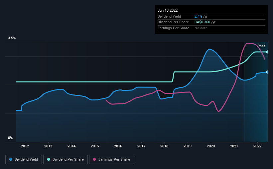
Task: Click the teal endpoint marker on dividend per share line
Action: coord(267,52)
